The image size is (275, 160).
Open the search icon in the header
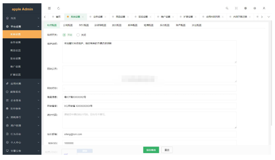[x=227, y=8]
